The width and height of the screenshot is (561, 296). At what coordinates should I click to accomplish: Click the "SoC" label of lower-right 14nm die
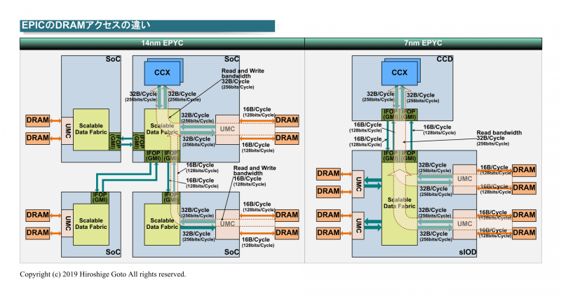pos(231,252)
